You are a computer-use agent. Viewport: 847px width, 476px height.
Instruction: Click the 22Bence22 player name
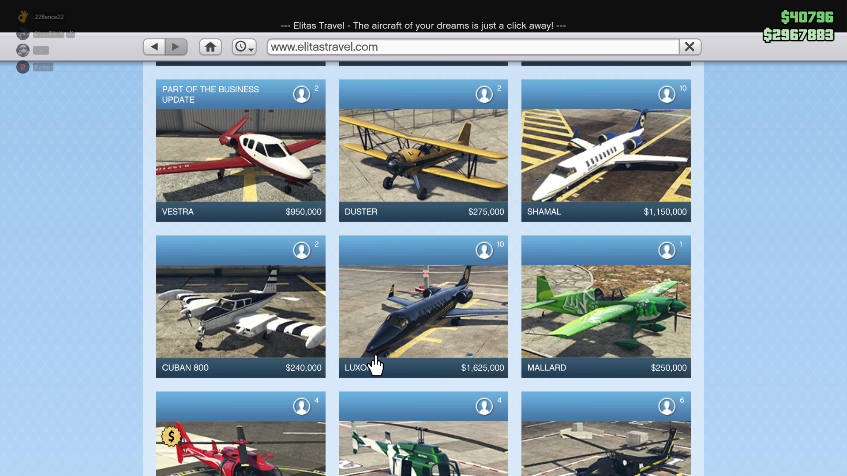(x=49, y=17)
